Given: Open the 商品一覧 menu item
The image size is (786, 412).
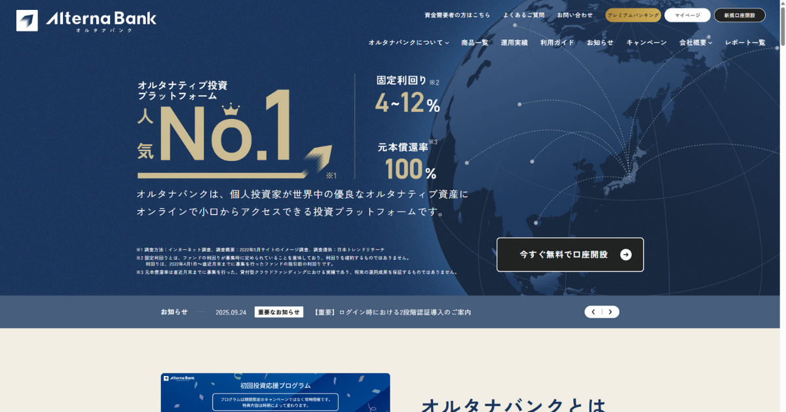Looking at the screenshot, I should pyautogui.click(x=475, y=43).
